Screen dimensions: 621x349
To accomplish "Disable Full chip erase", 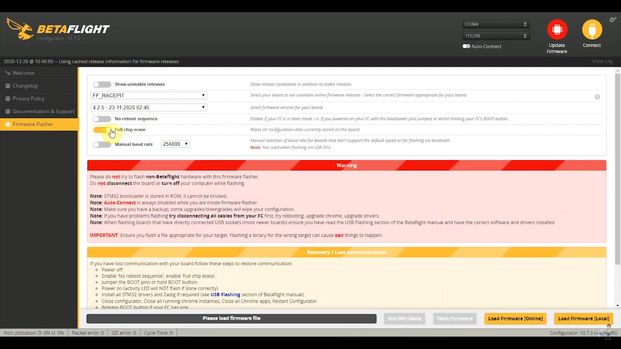I will point(102,130).
